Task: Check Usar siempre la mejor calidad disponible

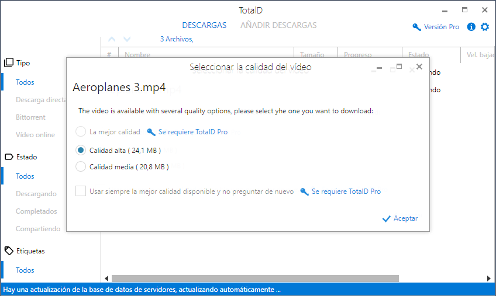Action: coord(81,191)
